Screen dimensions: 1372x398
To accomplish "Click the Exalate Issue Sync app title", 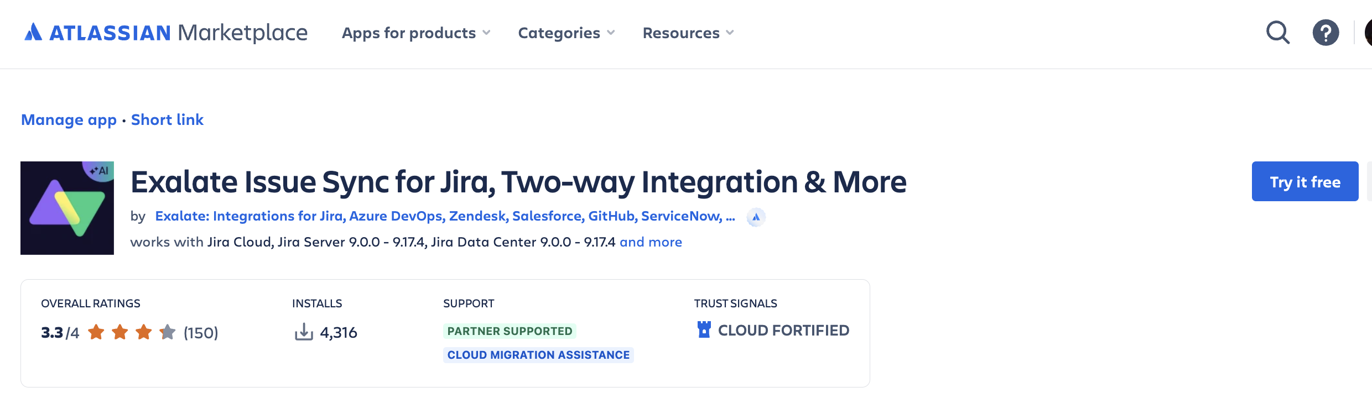I will click(518, 182).
